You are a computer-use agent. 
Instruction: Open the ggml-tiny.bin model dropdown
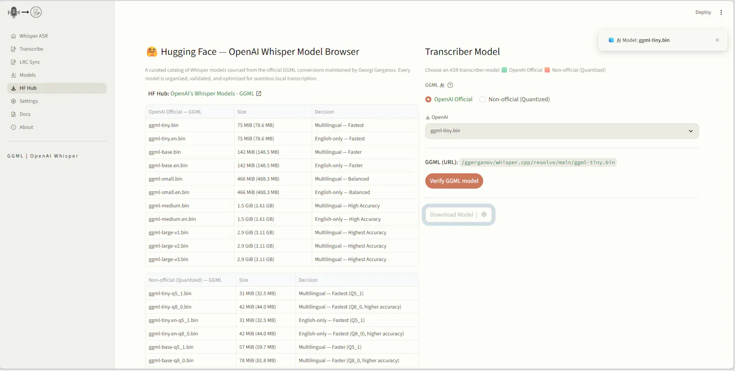click(x=562, y=131)
